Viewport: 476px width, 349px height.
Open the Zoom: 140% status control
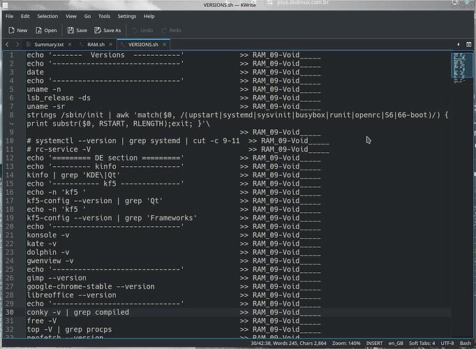pos(346,343)
